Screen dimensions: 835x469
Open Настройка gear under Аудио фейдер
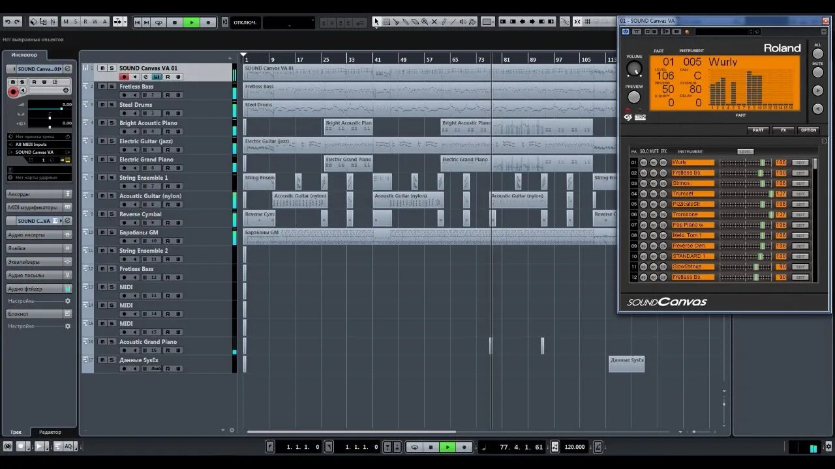click(67, 301)
